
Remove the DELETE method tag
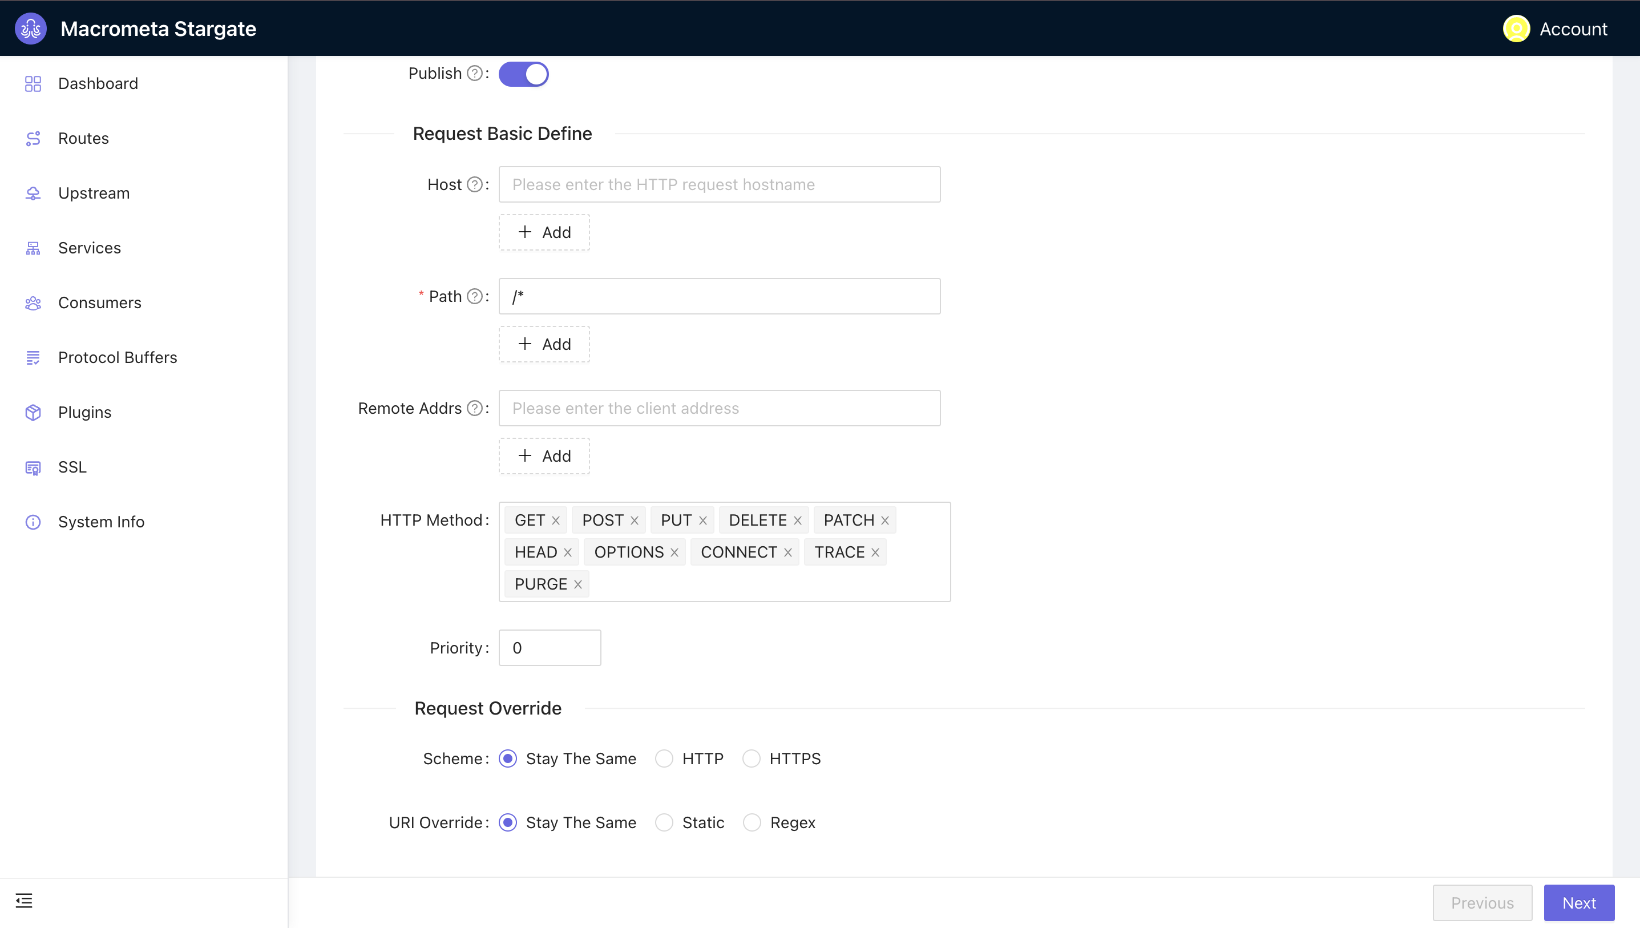coord(797,521)
